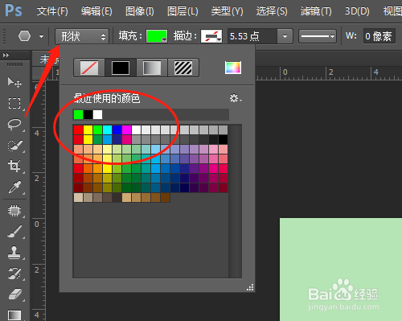Select the Gradient tool

(x=14, y=315)
